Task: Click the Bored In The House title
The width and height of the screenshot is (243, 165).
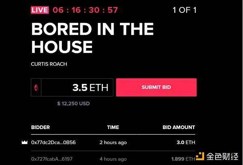Action: (x=92, y=38)
